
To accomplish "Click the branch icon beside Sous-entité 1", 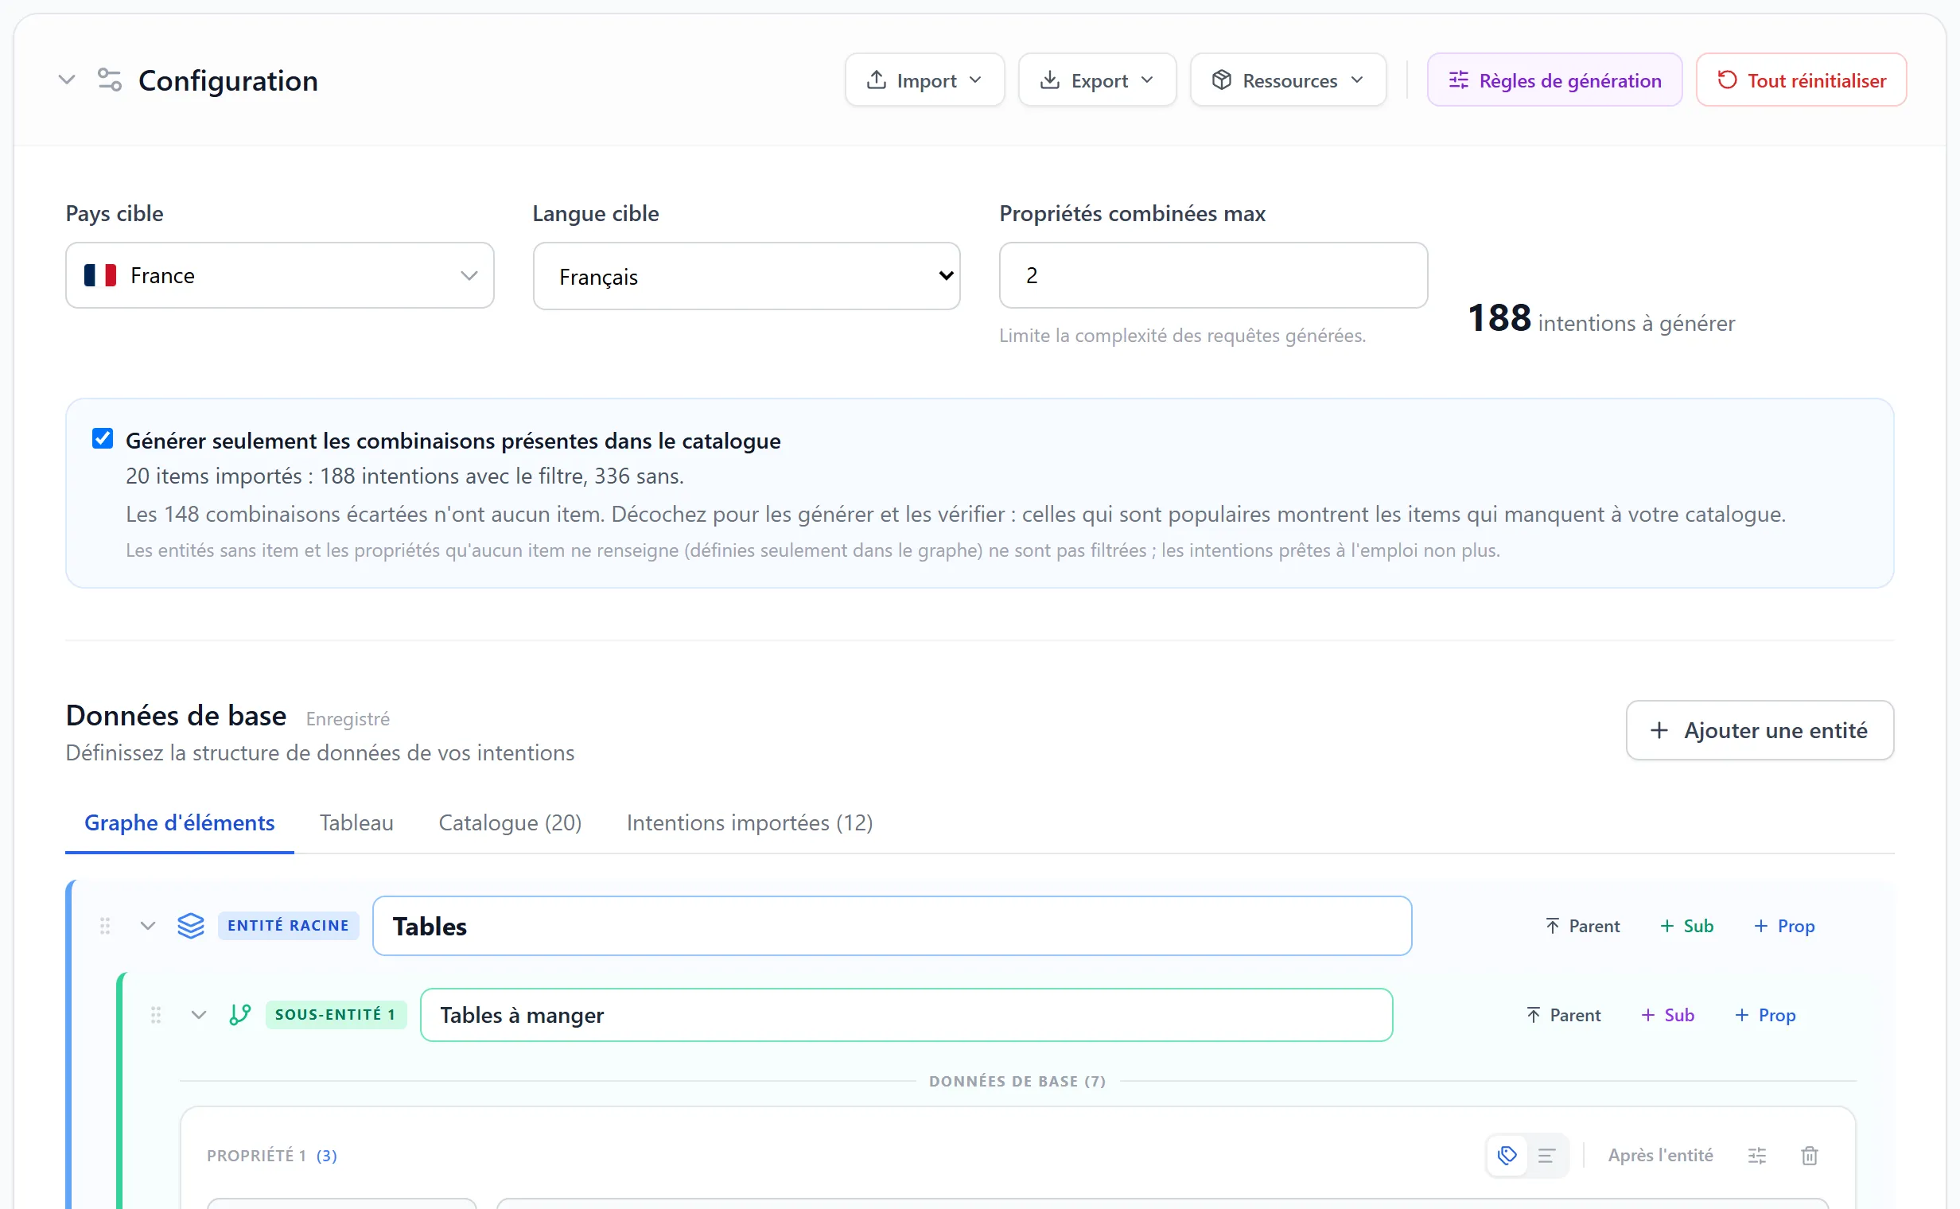I will pyautogui.click(x=240, y=1014).
